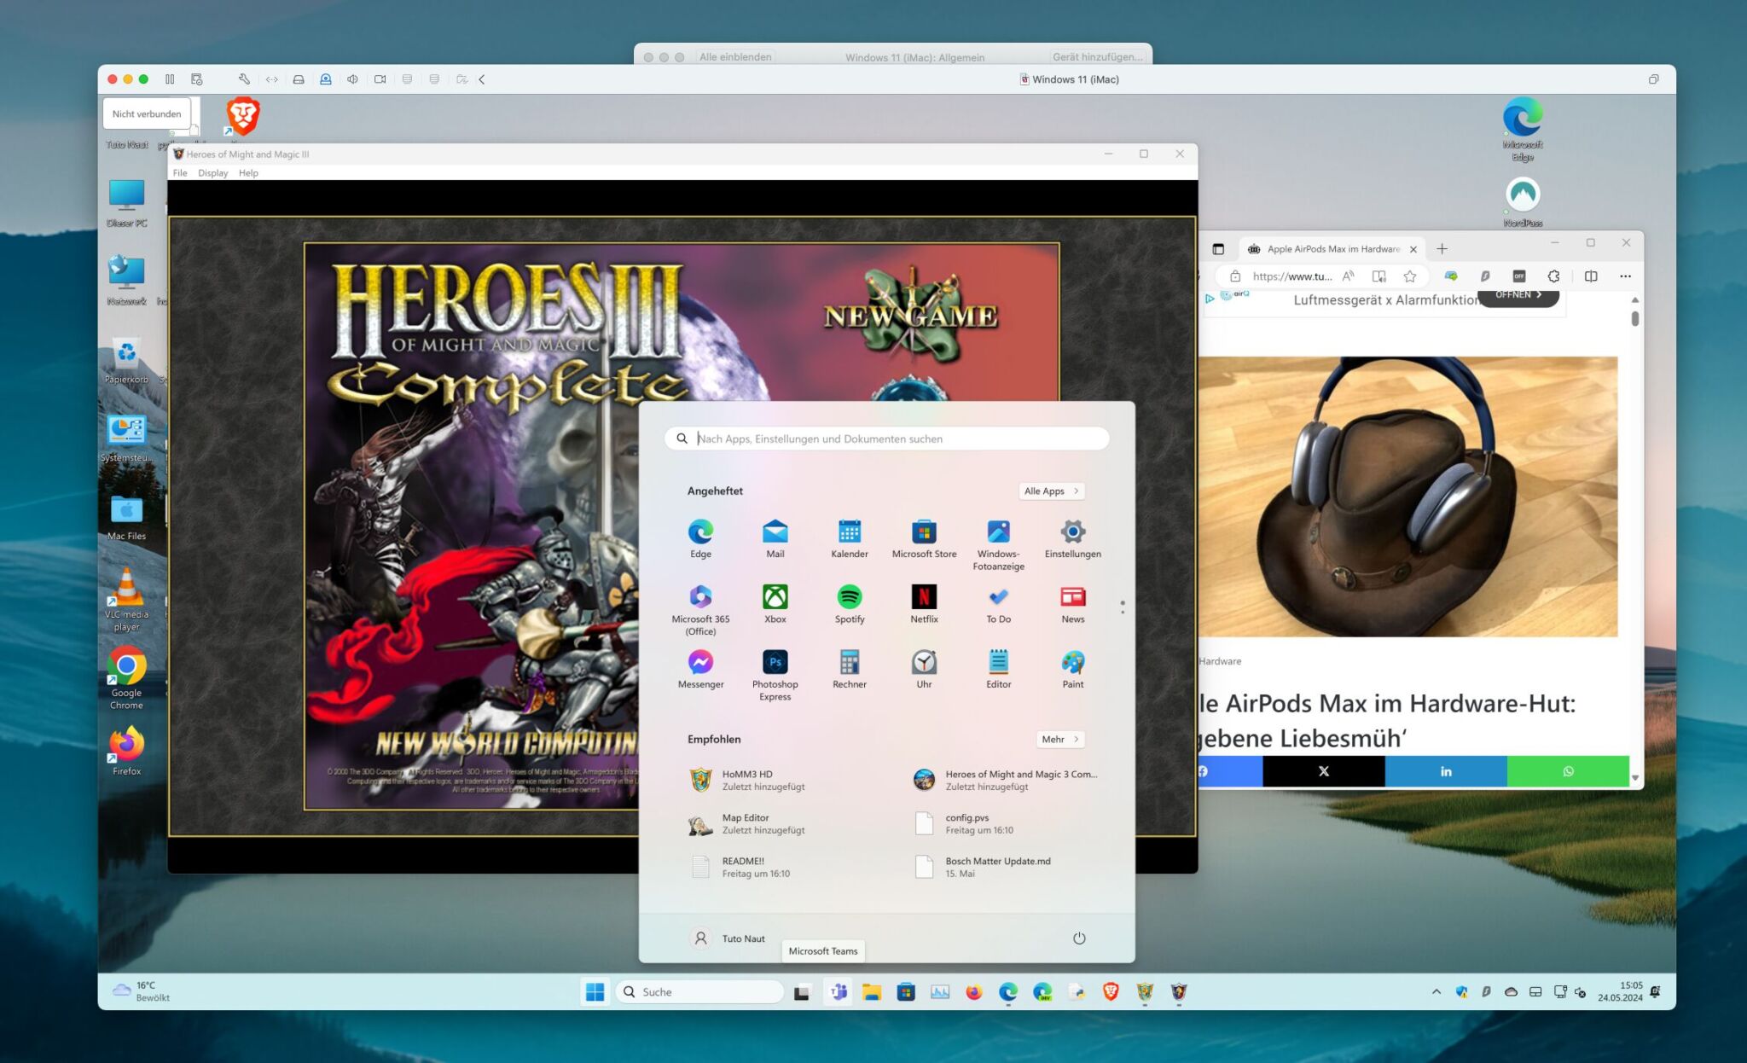Screen dimensions: 1747x1063
Task: Open Kalender from pinned apps
Action: 850,538
